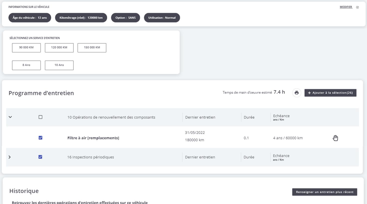This screenshot has height=204, width=367.
Task: Select the 120 000 KM maintenance service
Action: click(x=59, y=48)
